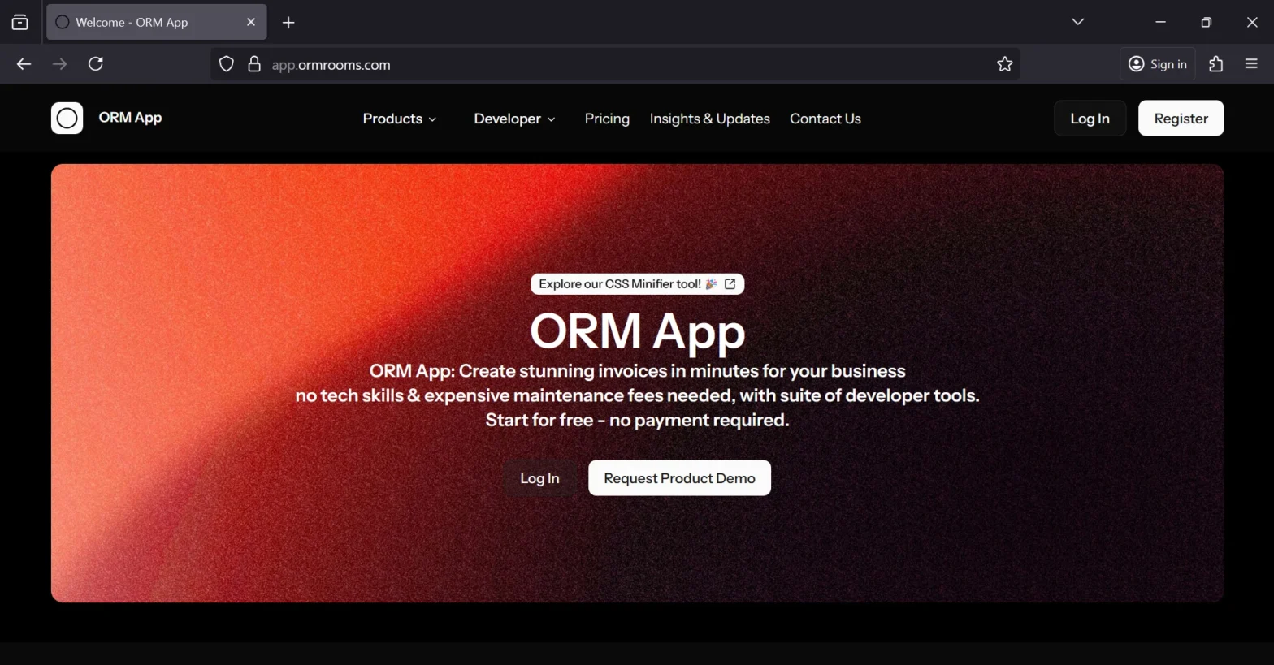This screenshot has width=1274, height=665.
Task: Go to the Pricing page
Action: tap(607, 119)
